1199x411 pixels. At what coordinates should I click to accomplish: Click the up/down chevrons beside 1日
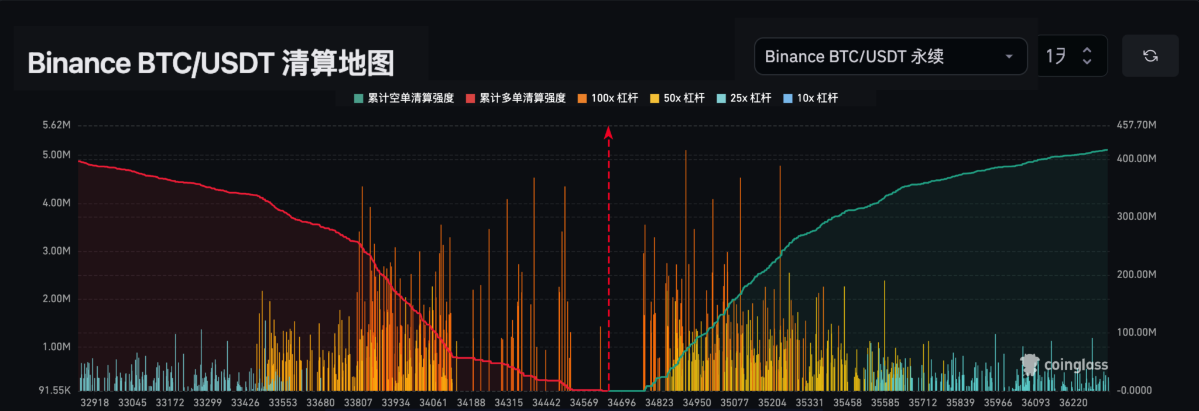[1087, 56]
